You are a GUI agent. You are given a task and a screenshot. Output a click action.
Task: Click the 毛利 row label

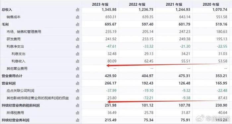click(x=5, y=24)
